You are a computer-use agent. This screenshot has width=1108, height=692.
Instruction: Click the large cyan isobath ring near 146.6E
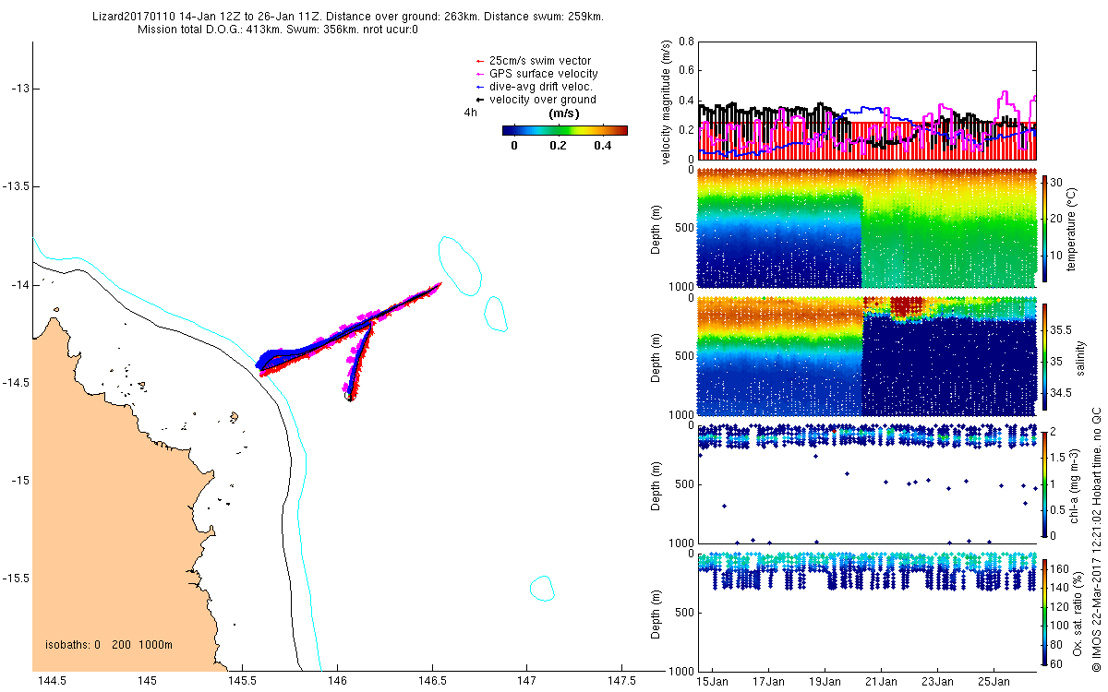(460, 266)
